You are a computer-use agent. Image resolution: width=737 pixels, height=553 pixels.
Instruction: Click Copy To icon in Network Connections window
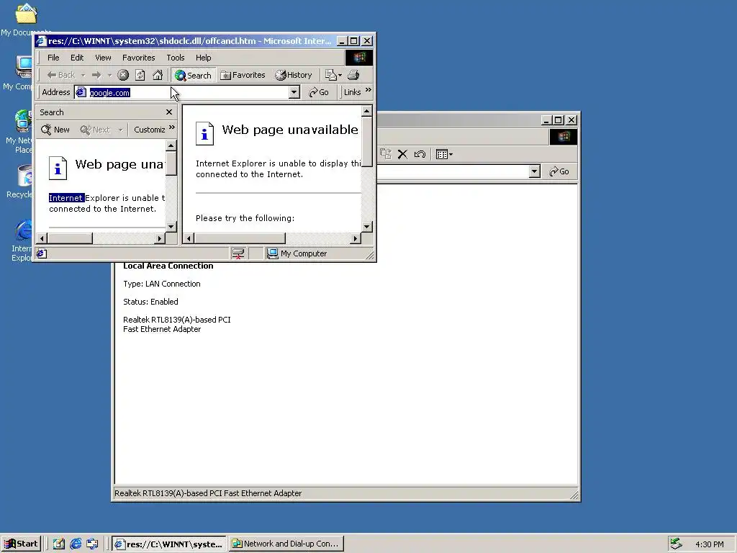[x=386, y=154]
